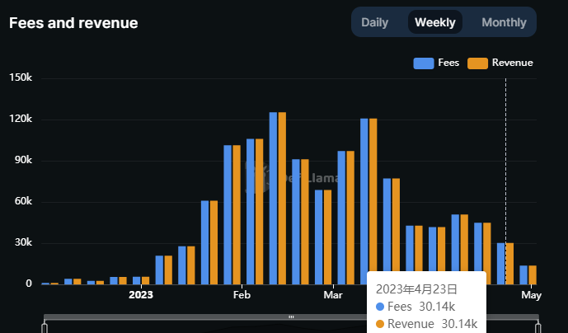
Task: Click the tallest blue Fees bar in mid-February
Action: [273, 198]
